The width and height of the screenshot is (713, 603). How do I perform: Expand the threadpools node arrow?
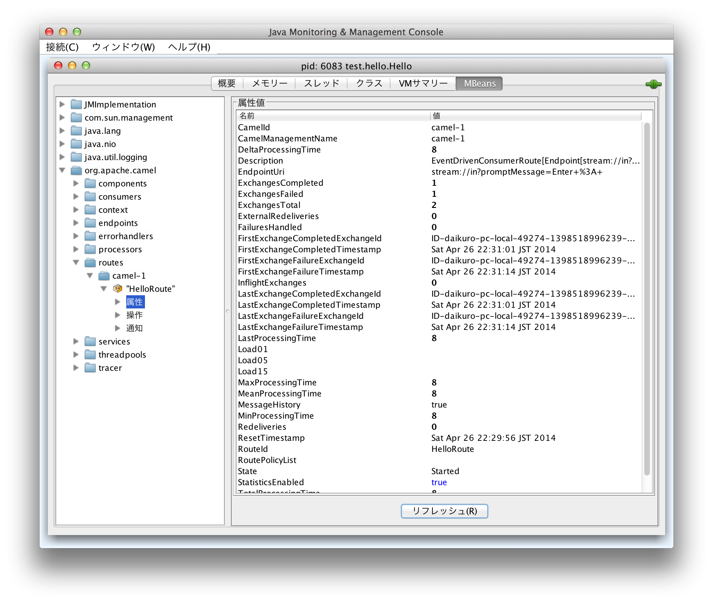point(76,354)
